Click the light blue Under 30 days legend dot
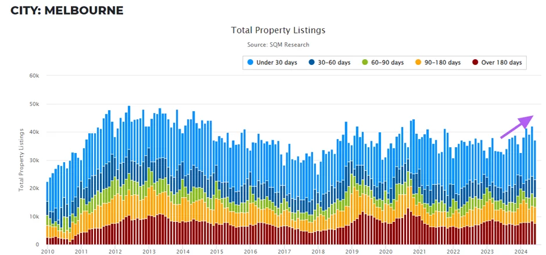 (x=250, y=63)
